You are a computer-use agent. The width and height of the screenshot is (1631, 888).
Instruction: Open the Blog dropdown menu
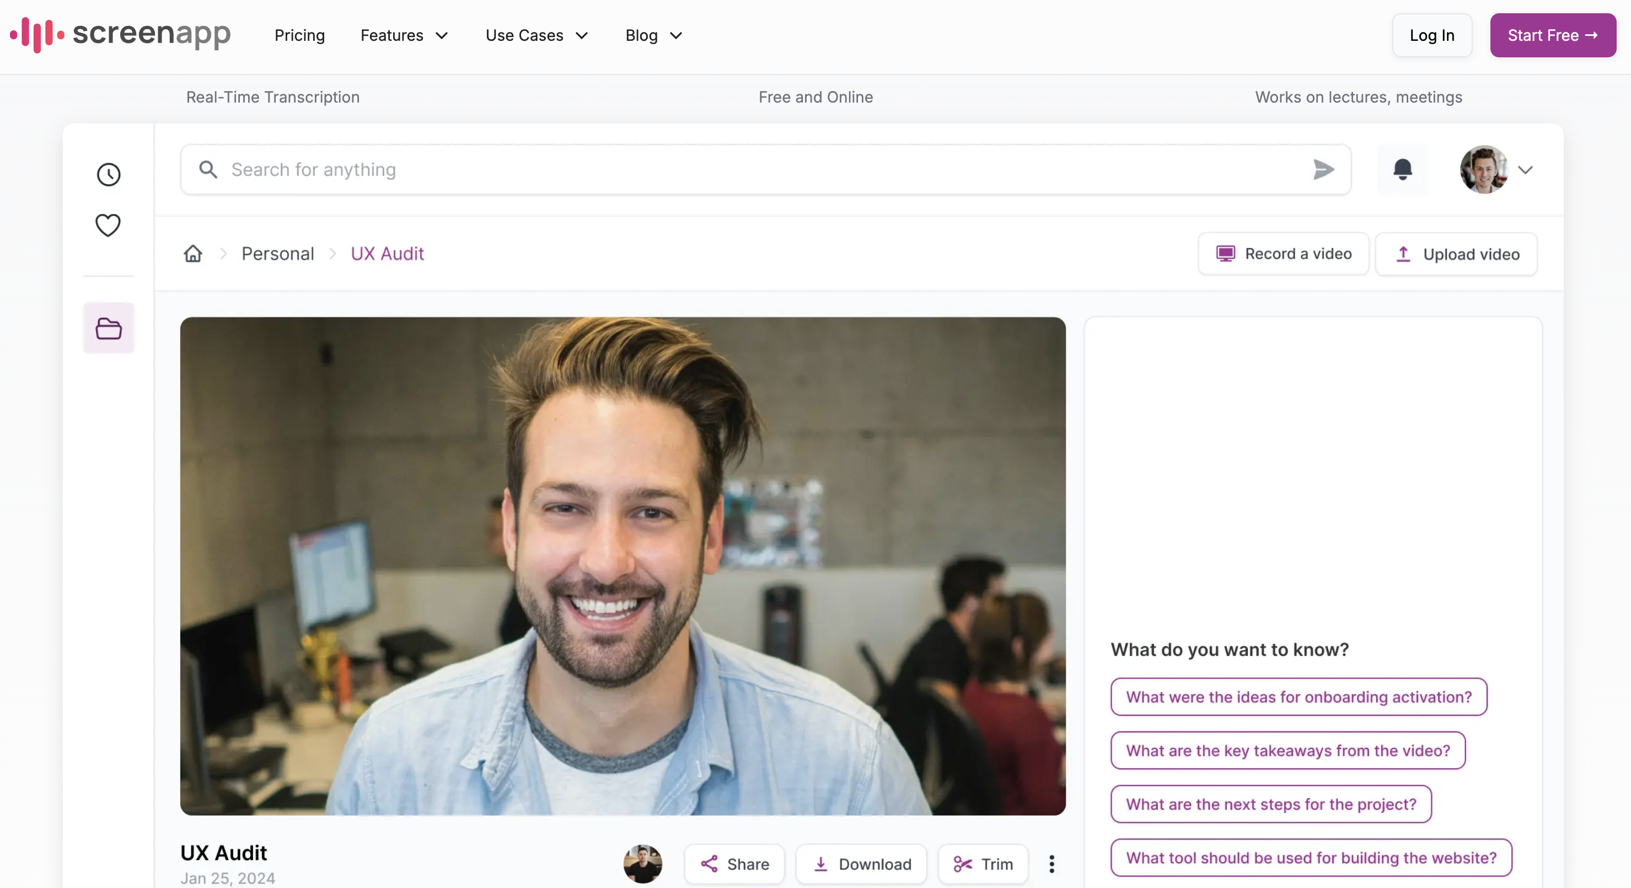click(653, 35)
